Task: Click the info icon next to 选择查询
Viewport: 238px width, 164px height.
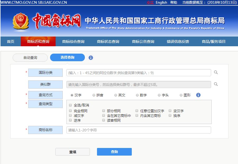Action: tap(91, 58)
